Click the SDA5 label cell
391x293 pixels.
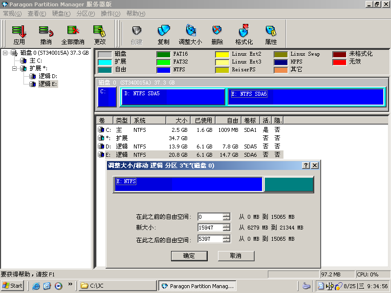click(250, 146)
